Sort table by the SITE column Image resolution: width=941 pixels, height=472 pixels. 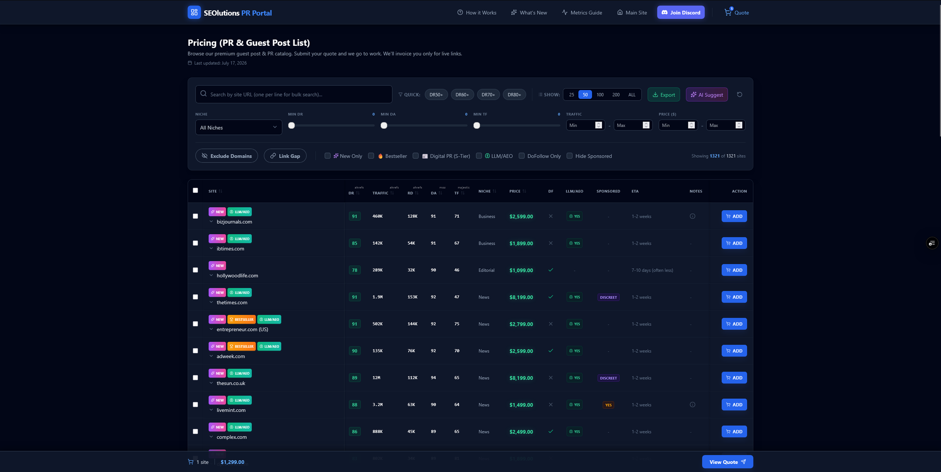pyautogui.click(x=215, y=191)
